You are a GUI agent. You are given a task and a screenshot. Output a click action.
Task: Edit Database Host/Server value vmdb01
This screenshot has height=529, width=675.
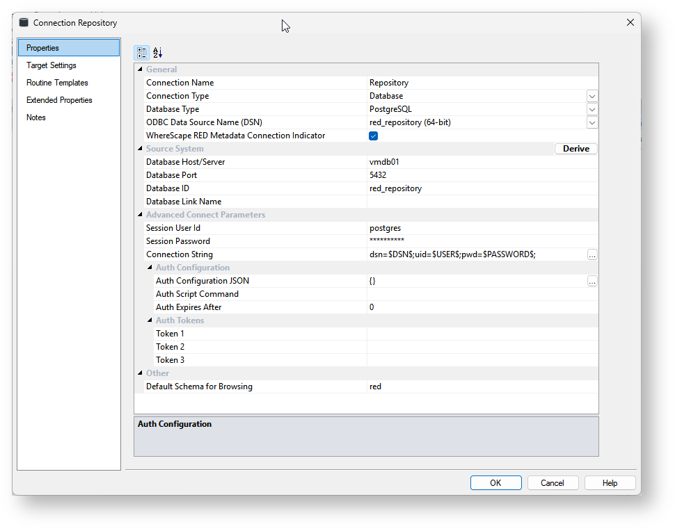pos(482,162)
